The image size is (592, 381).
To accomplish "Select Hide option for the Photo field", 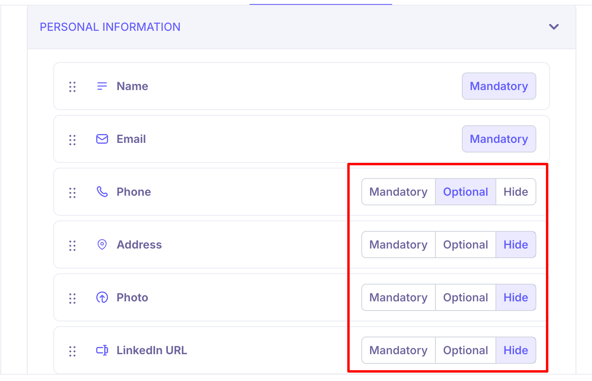I will pyautogui.click(x=515, y=297).
